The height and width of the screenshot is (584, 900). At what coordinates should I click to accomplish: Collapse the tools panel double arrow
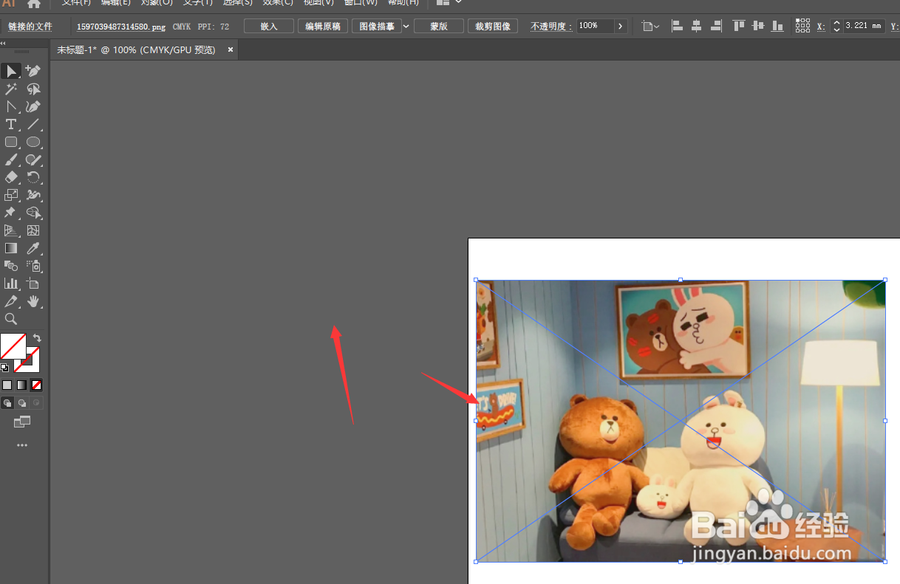coord(3,44)
